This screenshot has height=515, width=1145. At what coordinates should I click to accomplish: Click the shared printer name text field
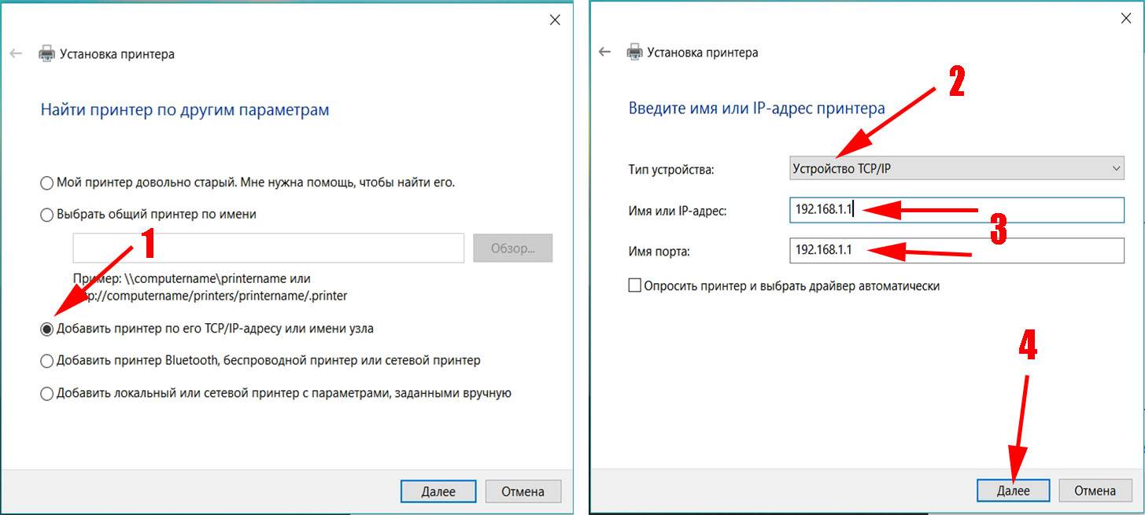[268, 248]
